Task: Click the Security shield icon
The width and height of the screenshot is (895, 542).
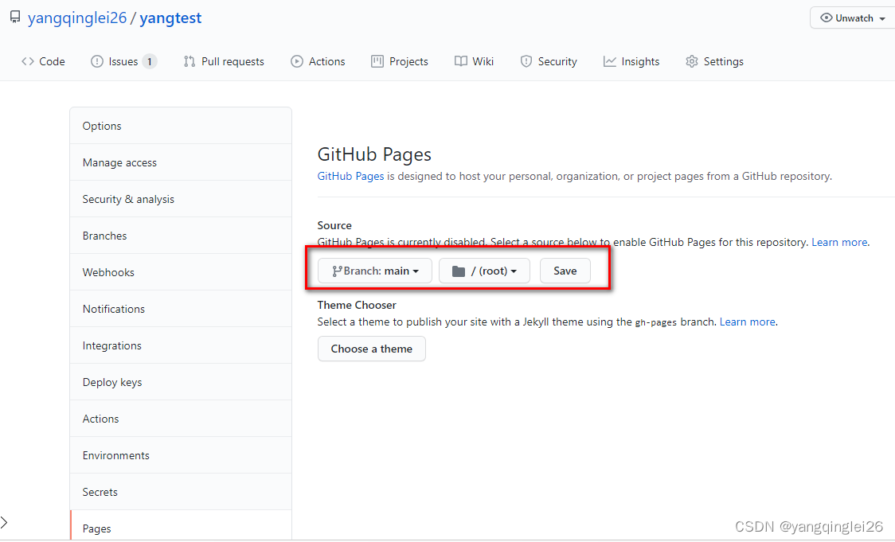Action: click(x=526, y=61)
